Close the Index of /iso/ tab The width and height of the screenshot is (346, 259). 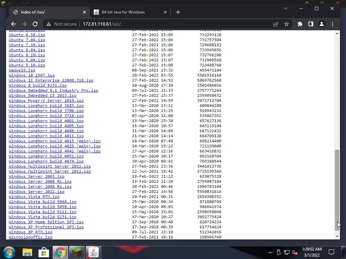[84, 12]
